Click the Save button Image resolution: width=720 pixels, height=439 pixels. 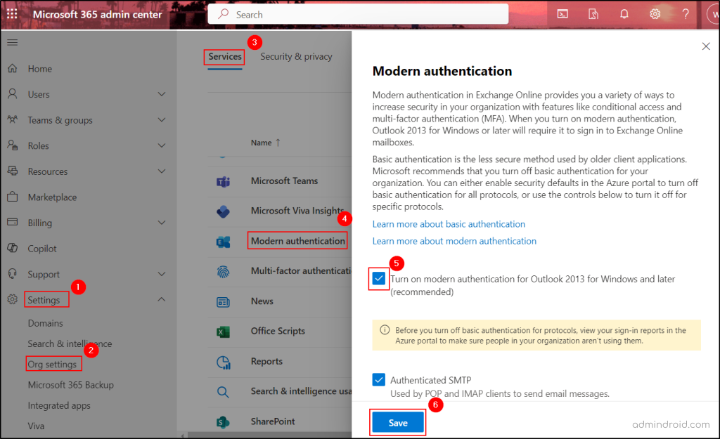[398, 422]
